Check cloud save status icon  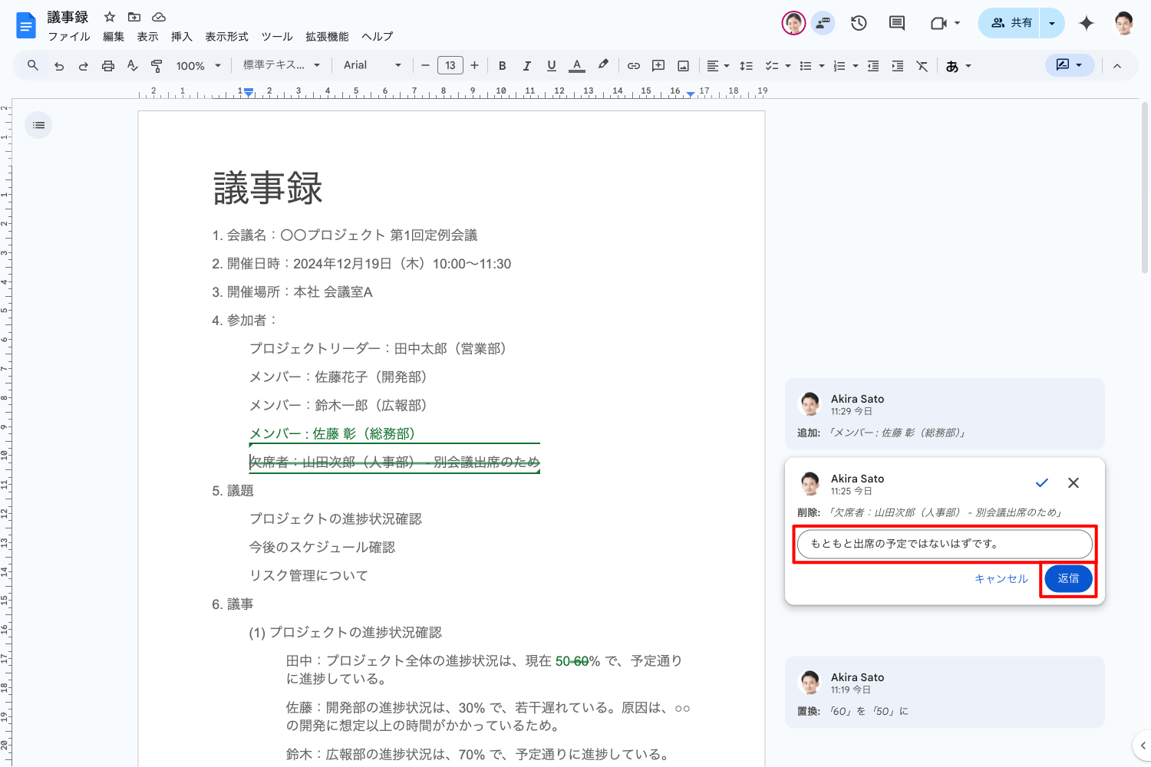159,17
